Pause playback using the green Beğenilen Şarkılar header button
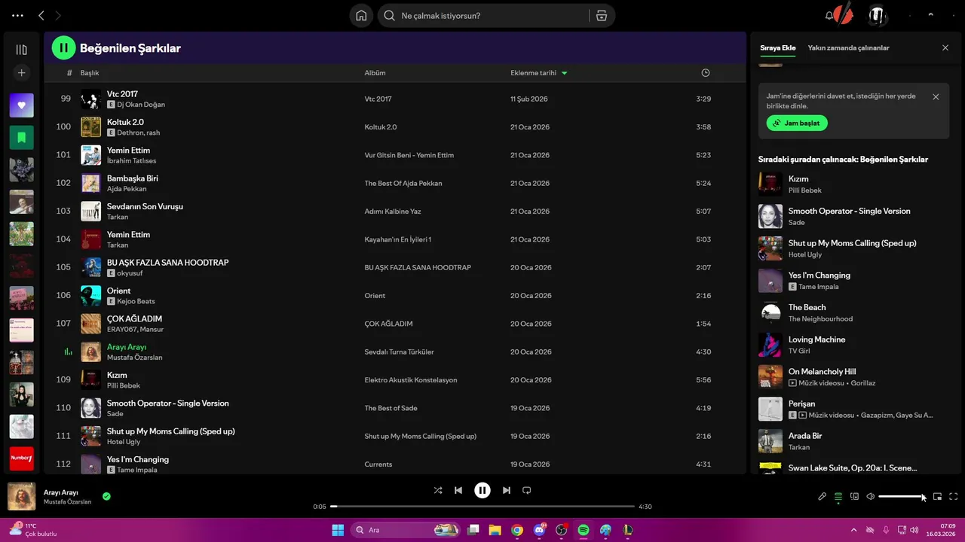 coord(63,48)
